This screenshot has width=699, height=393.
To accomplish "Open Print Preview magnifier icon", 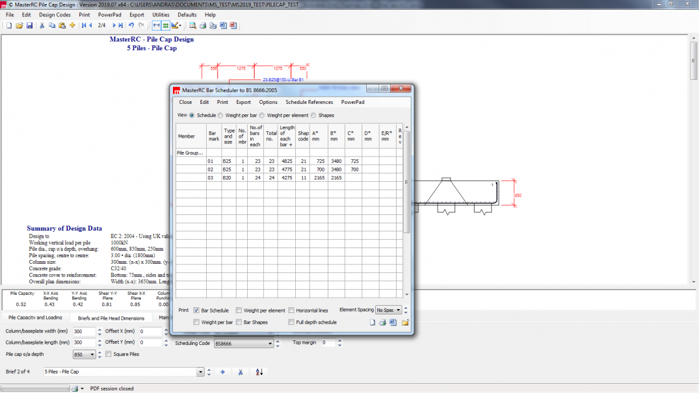I will click(x=192, y=25).
